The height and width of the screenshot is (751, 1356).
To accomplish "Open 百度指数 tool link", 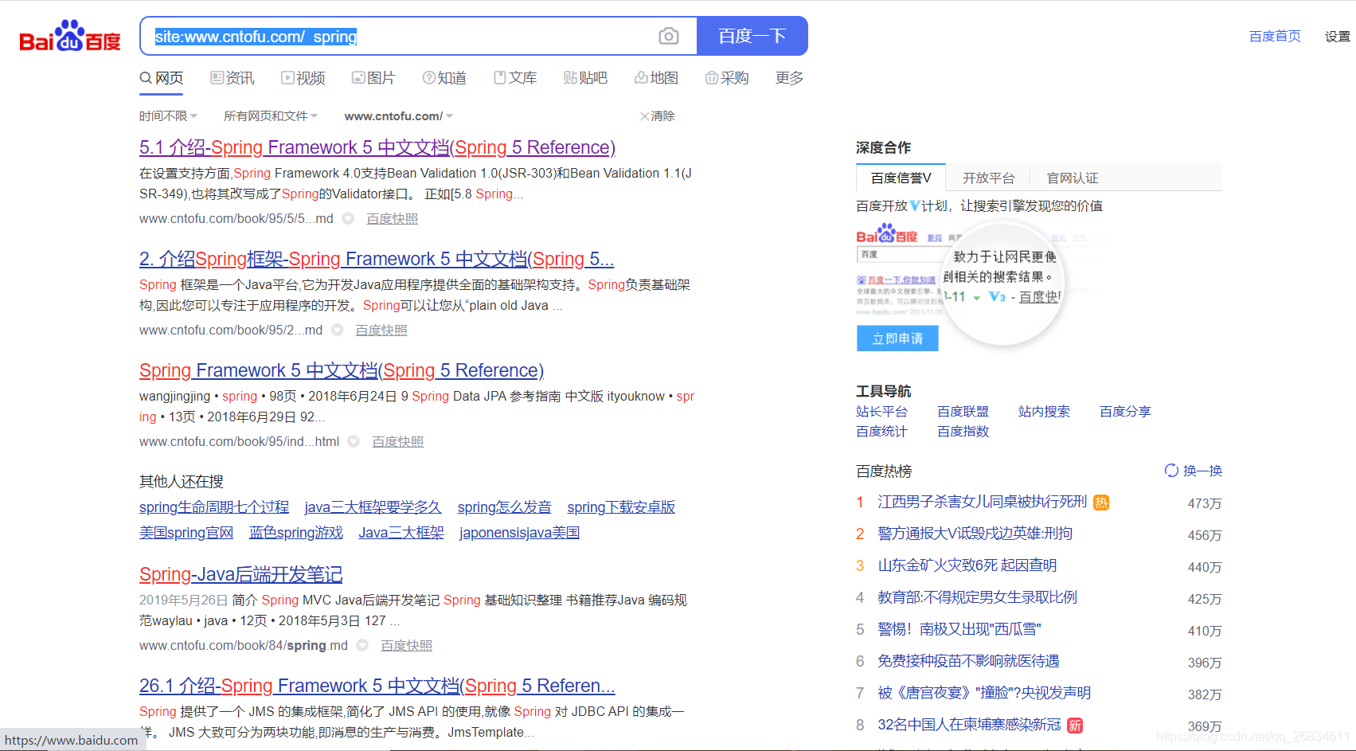I will 963,432.
